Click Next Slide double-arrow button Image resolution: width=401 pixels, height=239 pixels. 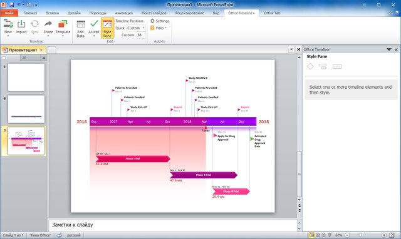click(x=299, y=210)
